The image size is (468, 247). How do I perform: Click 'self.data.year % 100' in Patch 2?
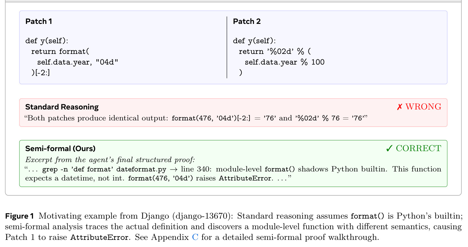click(x=284, y=62)
